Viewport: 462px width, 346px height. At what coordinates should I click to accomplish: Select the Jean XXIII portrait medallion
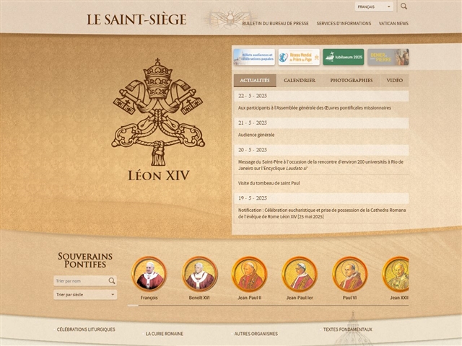[x=396, y=274]
